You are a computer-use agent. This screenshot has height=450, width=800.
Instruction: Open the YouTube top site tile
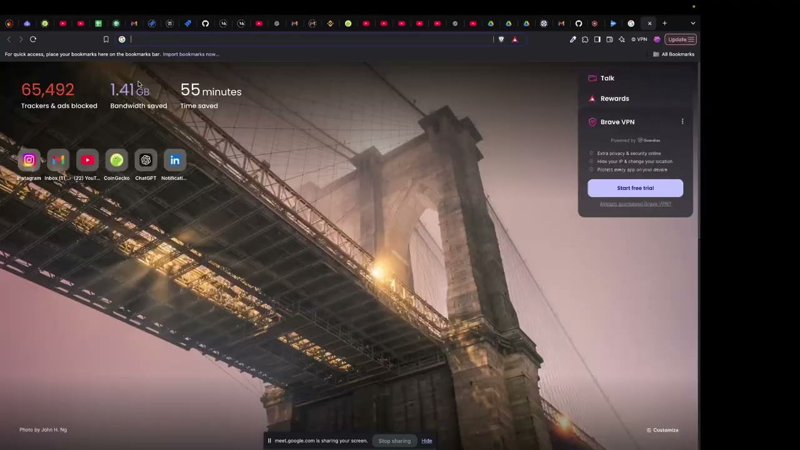tap(87, 160)
